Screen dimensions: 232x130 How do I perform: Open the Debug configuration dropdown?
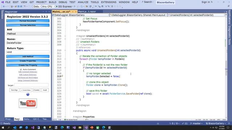pos(37,6)
